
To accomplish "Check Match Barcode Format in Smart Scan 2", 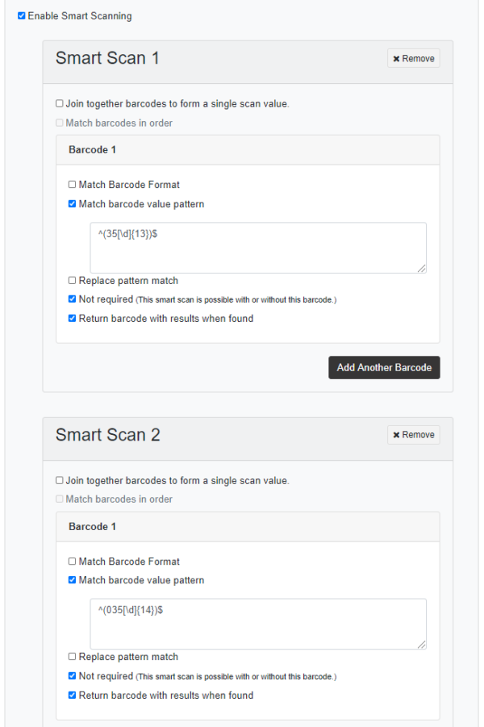I will pyautogui.click(x=73, y=562).
